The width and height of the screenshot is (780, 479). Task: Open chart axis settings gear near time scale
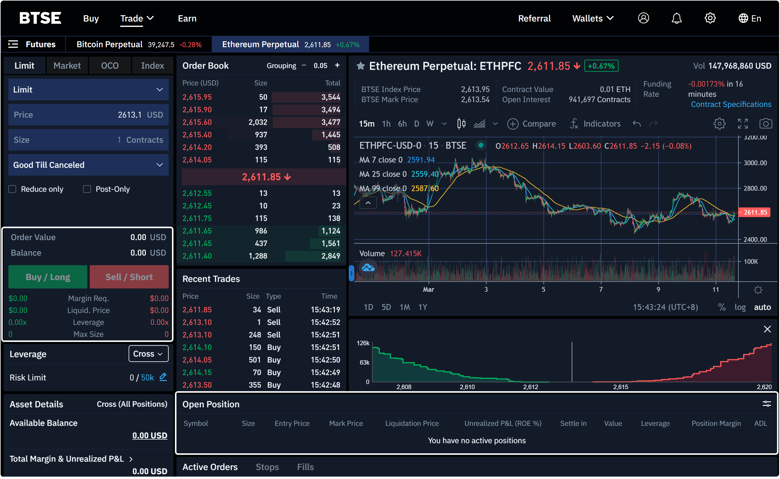click(758, 290)
